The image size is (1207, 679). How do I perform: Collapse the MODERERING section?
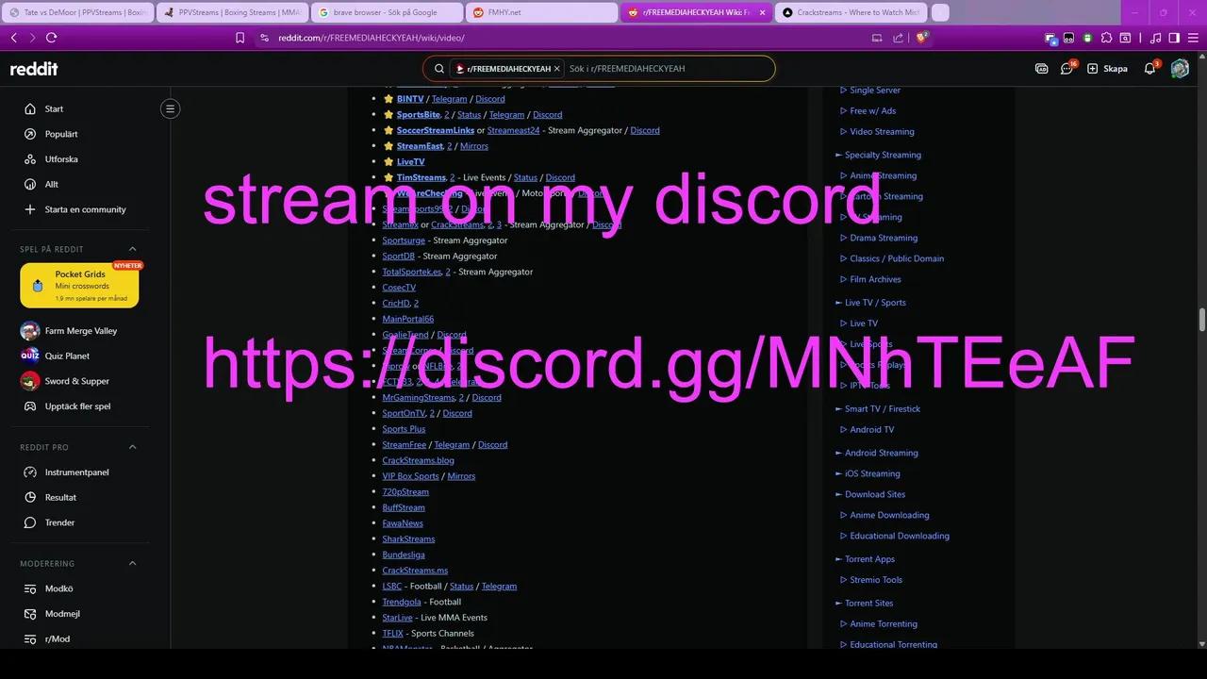tap(132, 563)
